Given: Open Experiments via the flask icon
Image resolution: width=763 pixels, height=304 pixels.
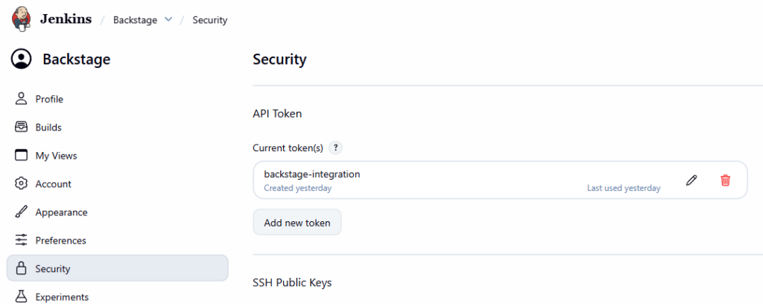Looking at the screenshot, I should coord(21,297).
